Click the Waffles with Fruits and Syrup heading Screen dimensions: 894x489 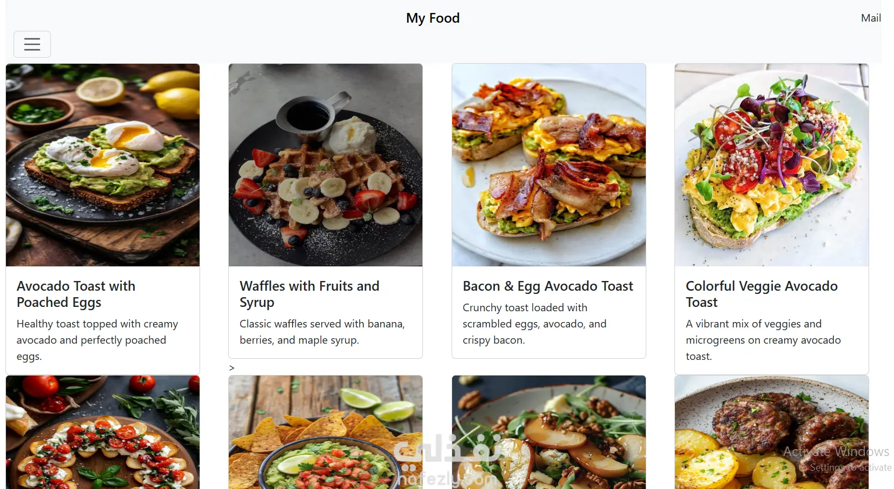(x=309, y=294)
